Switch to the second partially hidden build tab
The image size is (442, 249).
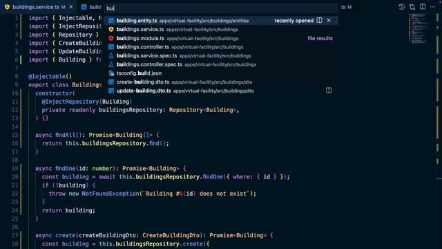coord(91,7)
